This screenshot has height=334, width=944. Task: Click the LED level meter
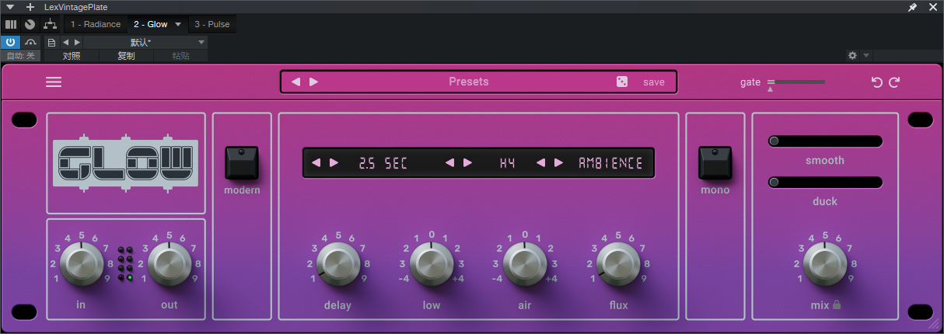pos(125,264)
